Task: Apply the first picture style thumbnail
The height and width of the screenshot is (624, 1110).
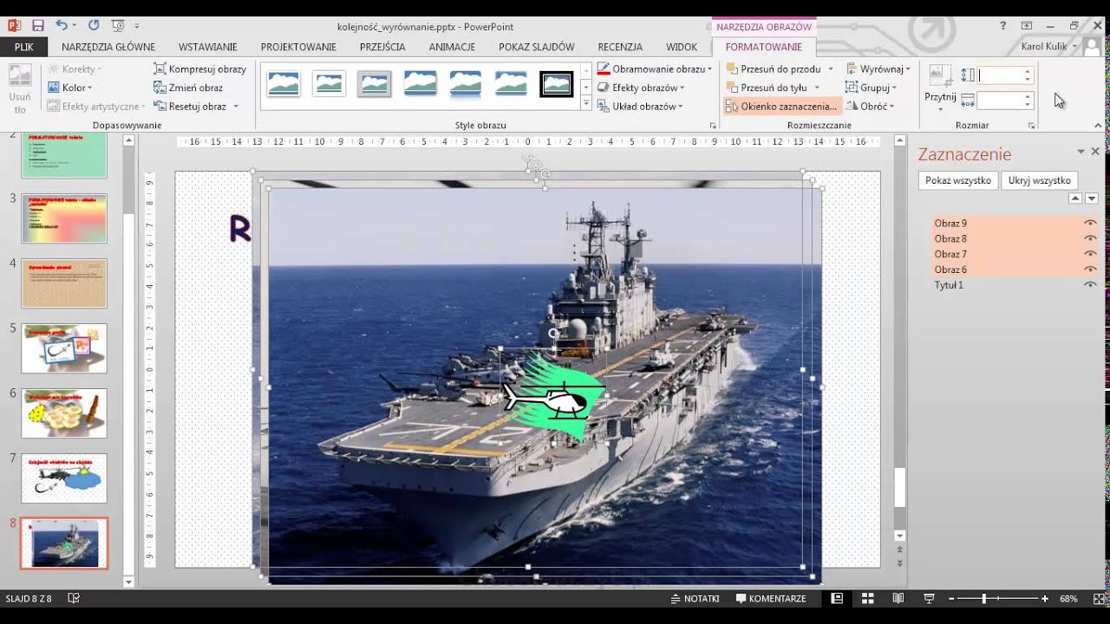Action: (284, 84)
